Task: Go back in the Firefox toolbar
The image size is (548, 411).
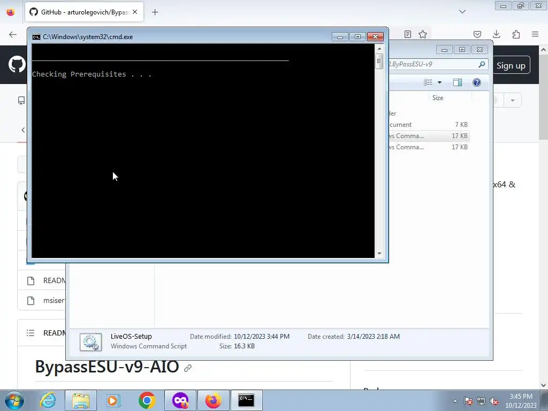Action: [13, 34]
